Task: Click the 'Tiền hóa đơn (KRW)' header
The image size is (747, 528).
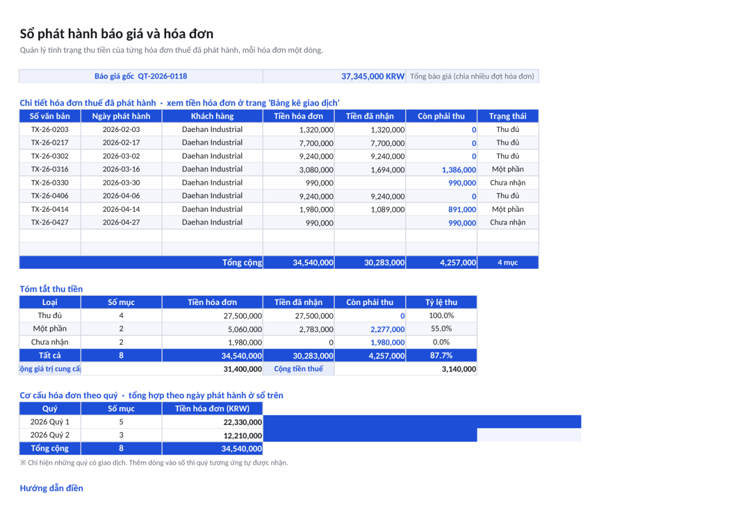Action: click(212, 409)
